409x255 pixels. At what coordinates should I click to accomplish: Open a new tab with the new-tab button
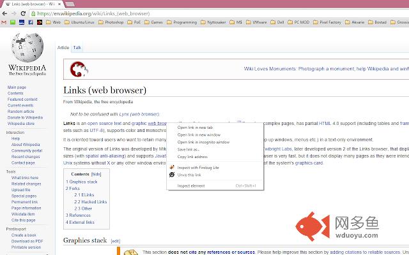click(70, 4)
